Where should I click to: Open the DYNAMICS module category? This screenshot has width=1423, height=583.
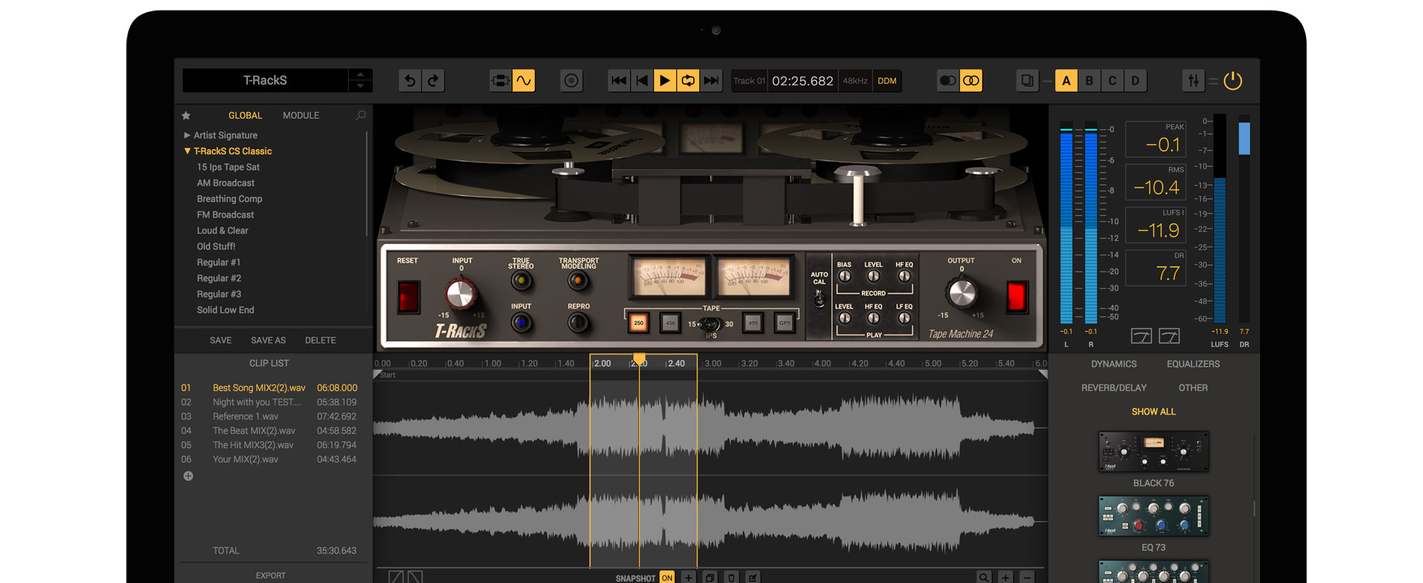tap(1114, 364)
